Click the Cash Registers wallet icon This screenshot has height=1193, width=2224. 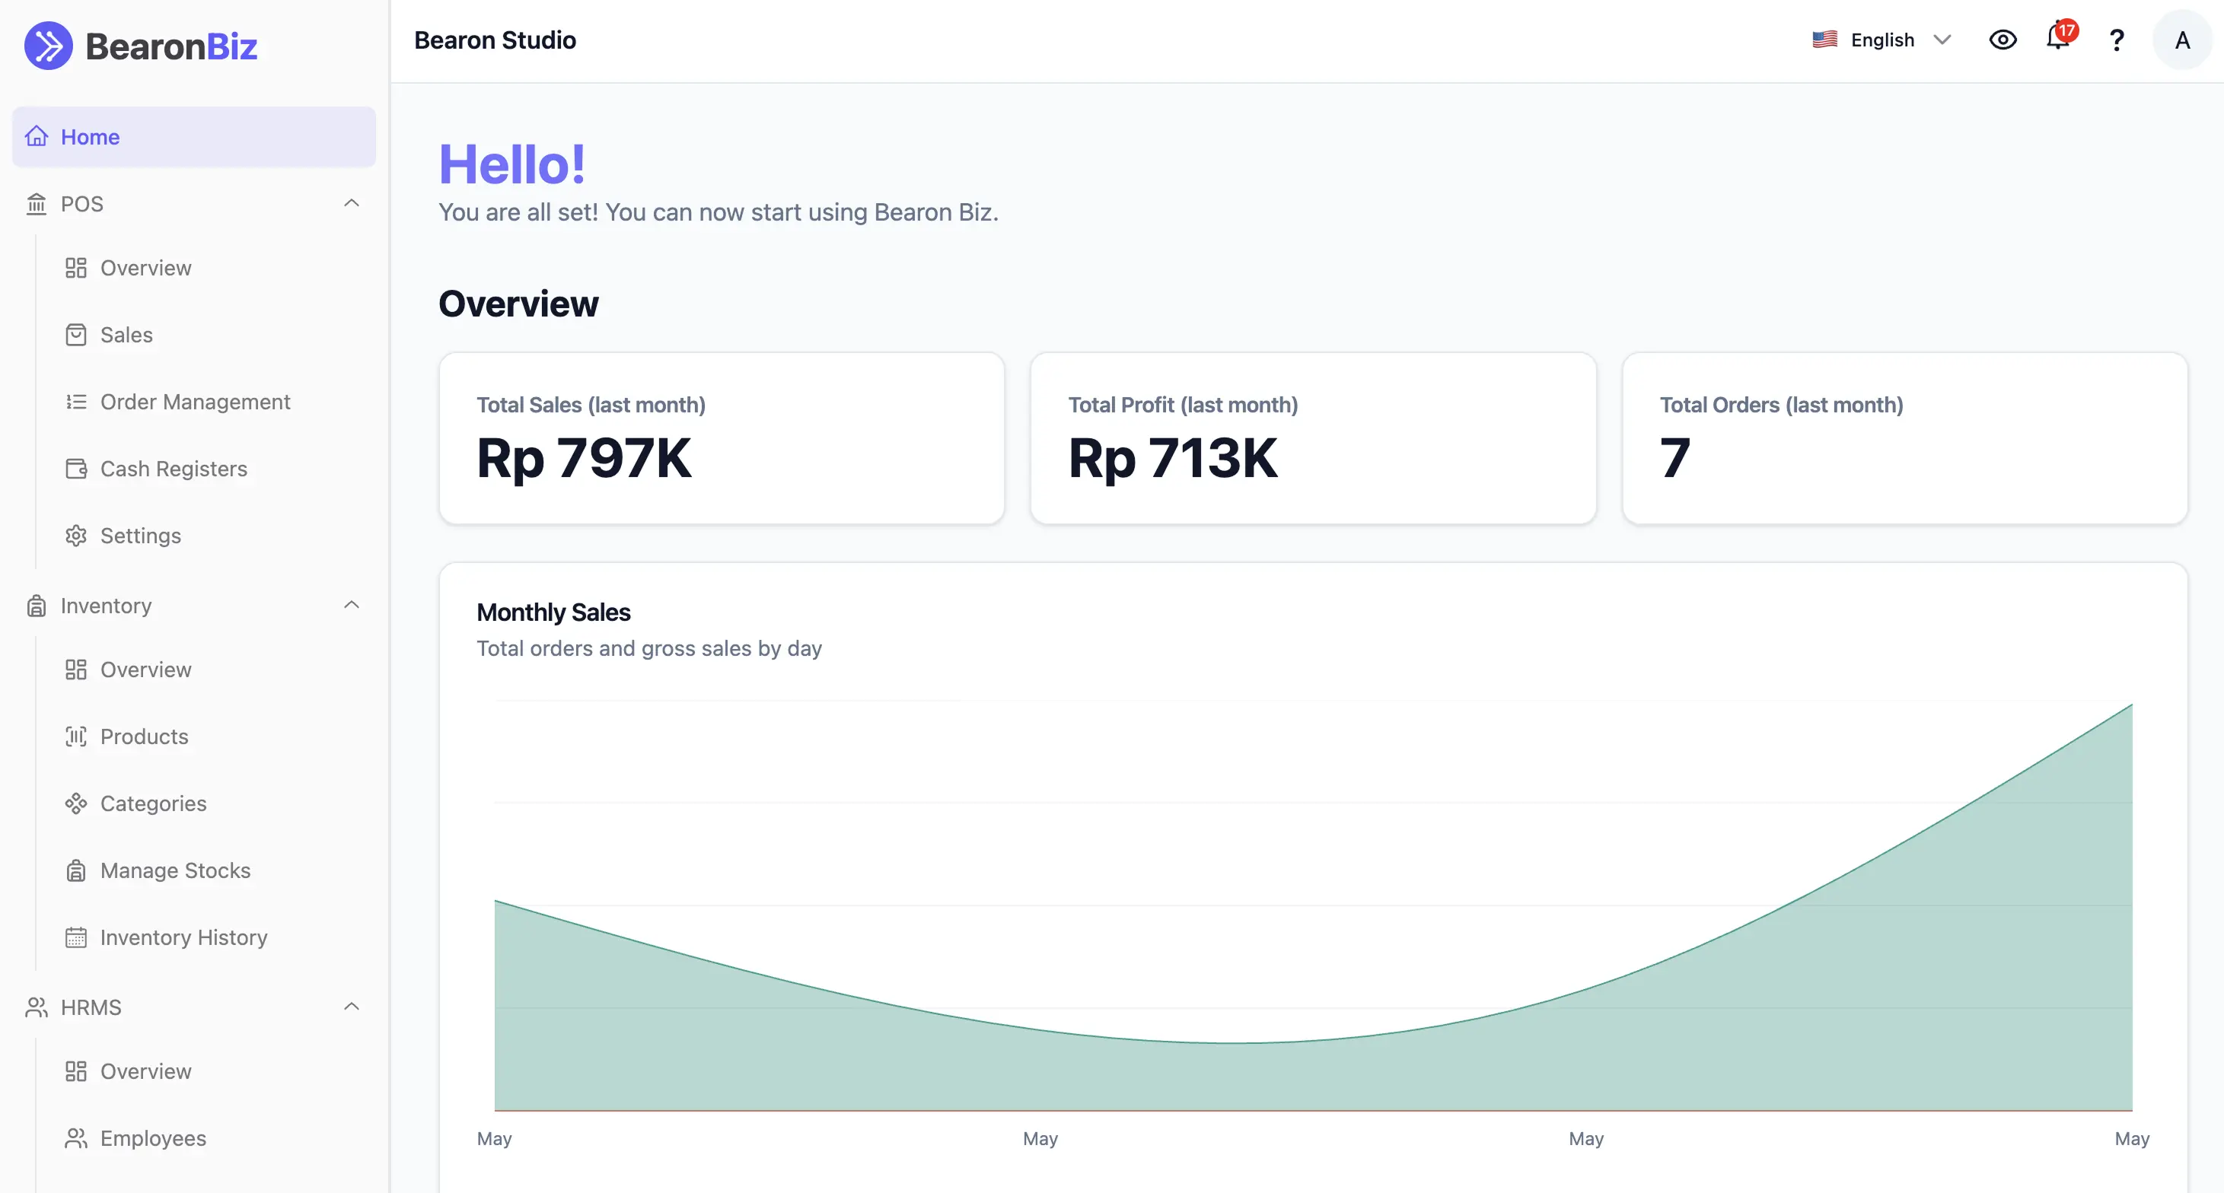[76, 469]
